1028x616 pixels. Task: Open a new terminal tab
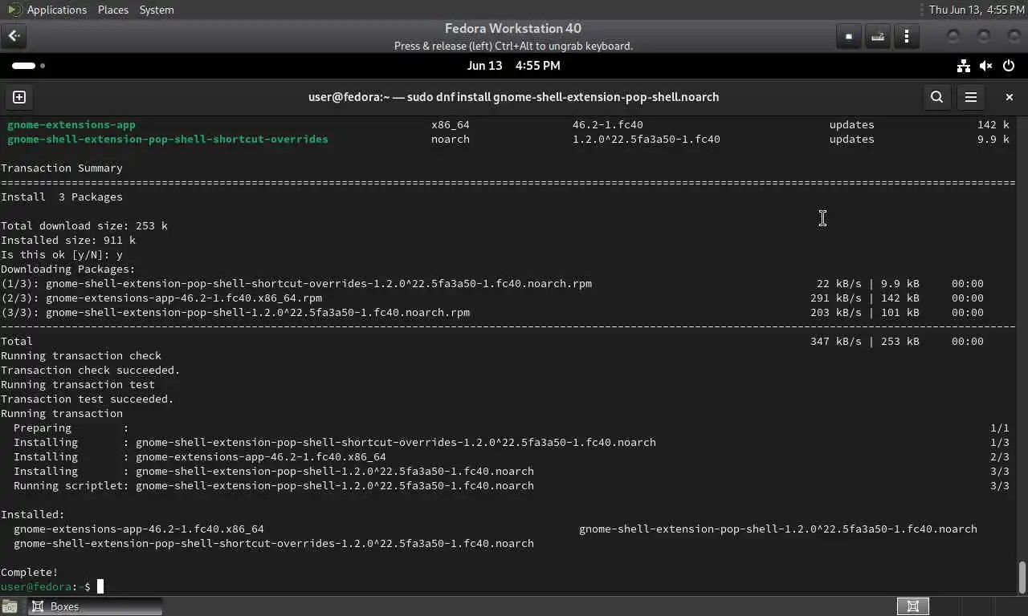point(19,97)
